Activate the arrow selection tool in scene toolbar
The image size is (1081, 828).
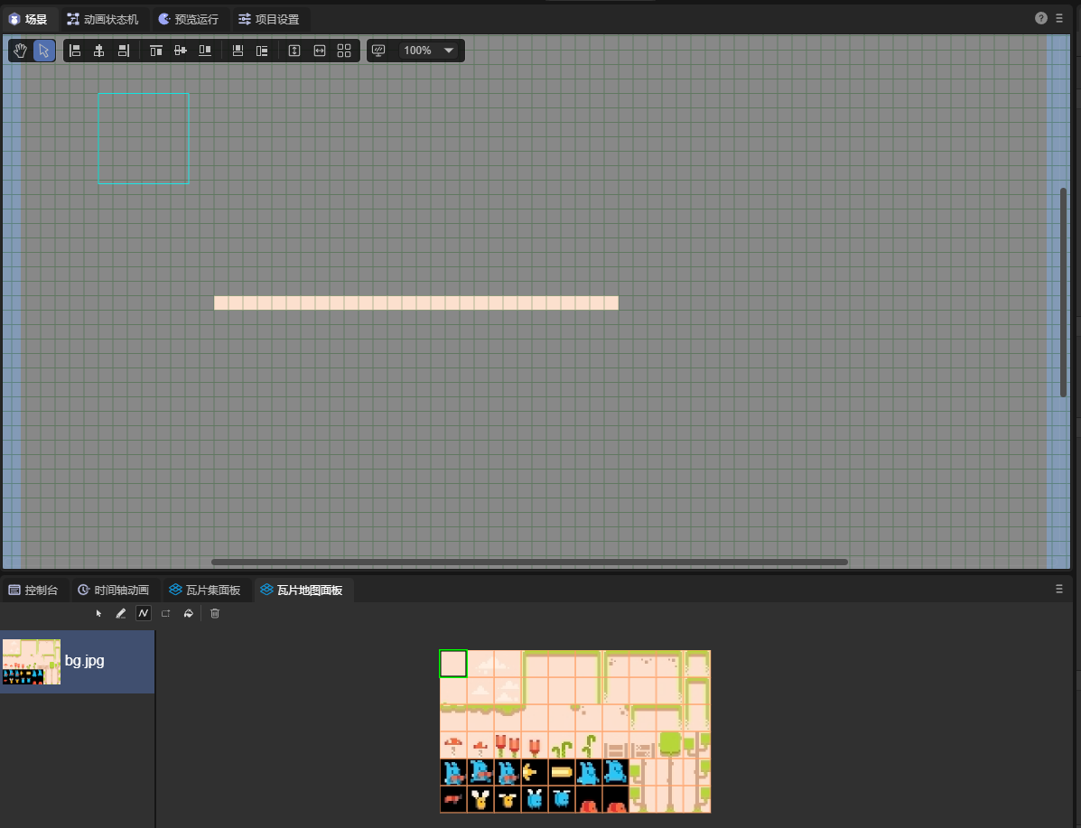pos(43,51)
